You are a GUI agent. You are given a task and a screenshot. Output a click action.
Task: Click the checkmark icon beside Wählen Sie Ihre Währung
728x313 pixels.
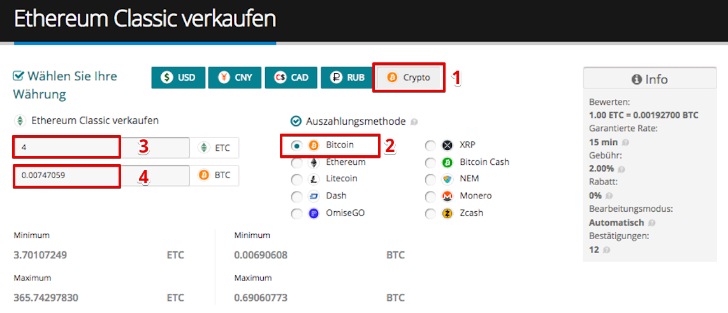18,76
